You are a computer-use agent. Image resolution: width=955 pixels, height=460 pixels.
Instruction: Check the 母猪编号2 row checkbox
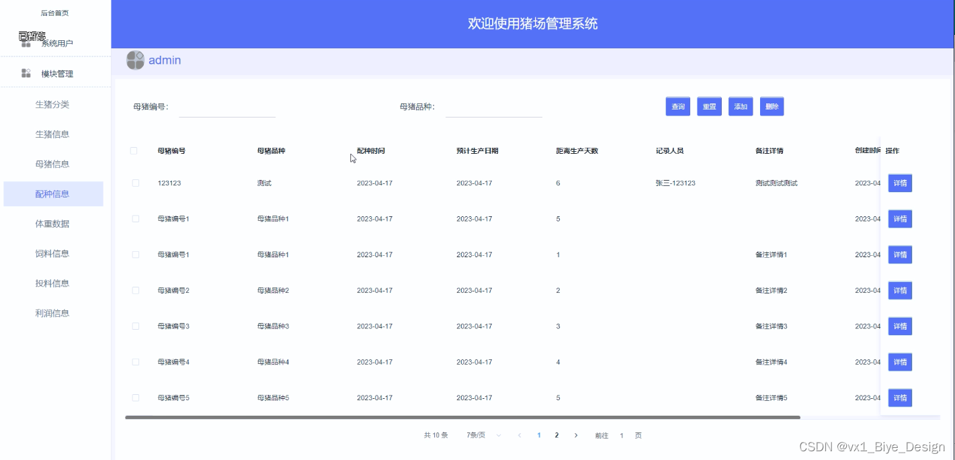(x=136, y=290)
